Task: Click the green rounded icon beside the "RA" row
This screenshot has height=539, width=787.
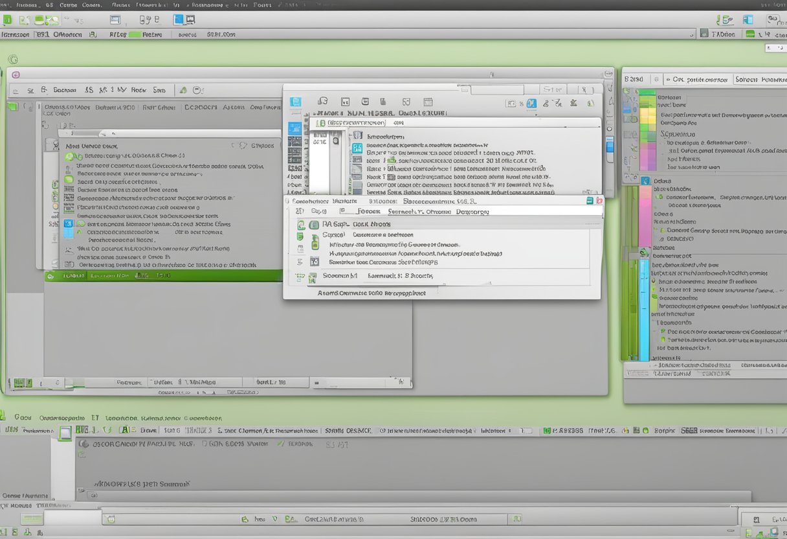Action: [314, 224]
